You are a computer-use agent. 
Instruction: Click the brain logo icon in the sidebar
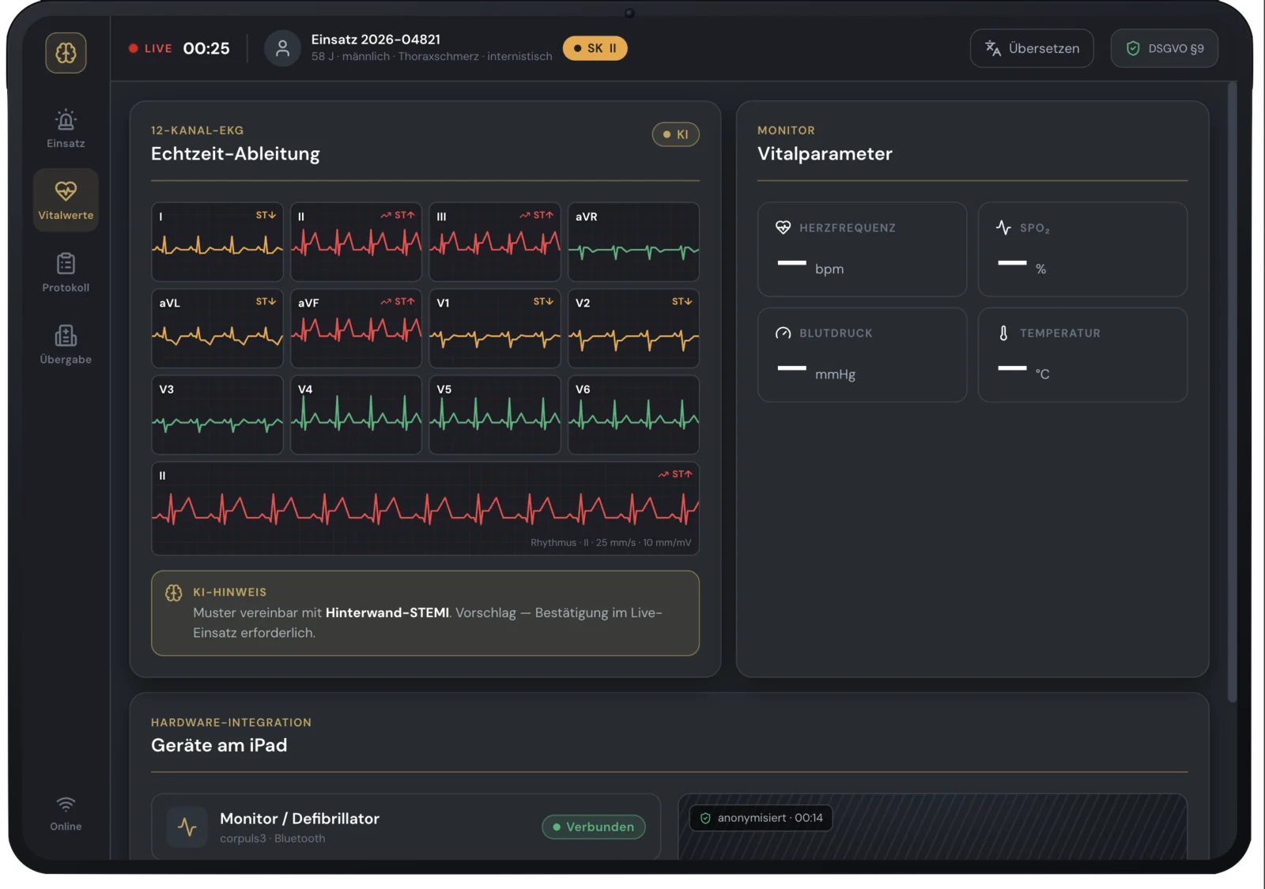pos(66,53)
